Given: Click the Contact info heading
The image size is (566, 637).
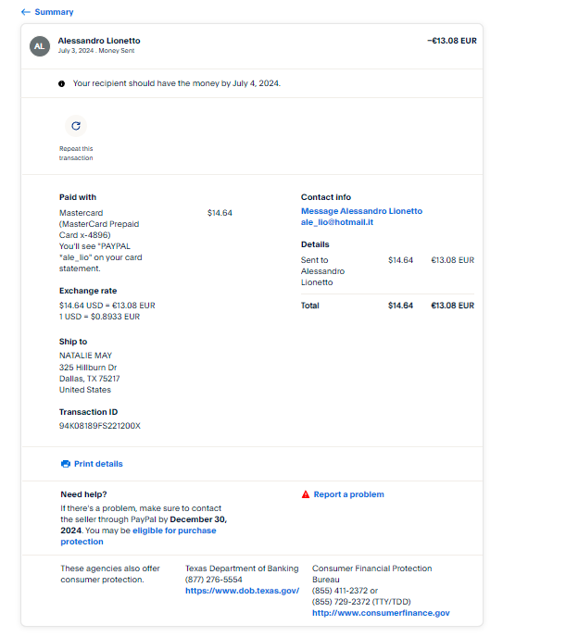Looking at the screenshot, I should click(x=326, y=197).
